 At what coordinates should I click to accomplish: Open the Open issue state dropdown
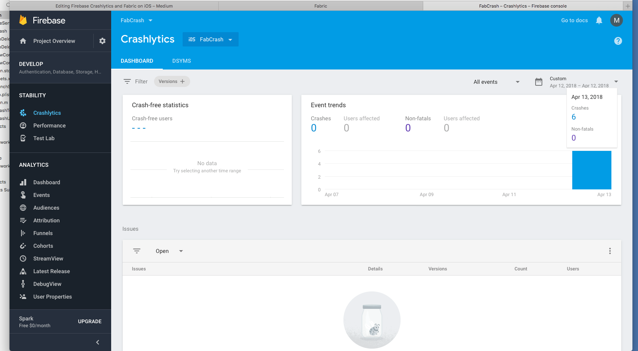click(169, 251)
